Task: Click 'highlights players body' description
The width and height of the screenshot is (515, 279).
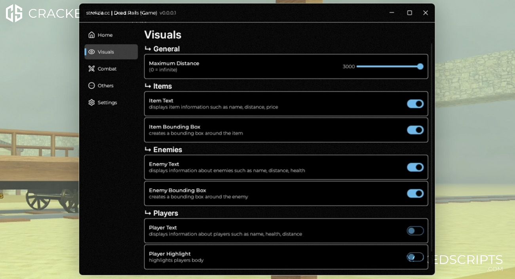Action: pyautogui.click(x=176, y=260)
